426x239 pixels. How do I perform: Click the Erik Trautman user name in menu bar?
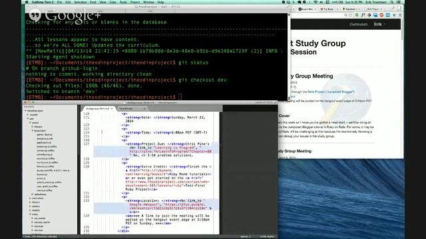point(376,2)
